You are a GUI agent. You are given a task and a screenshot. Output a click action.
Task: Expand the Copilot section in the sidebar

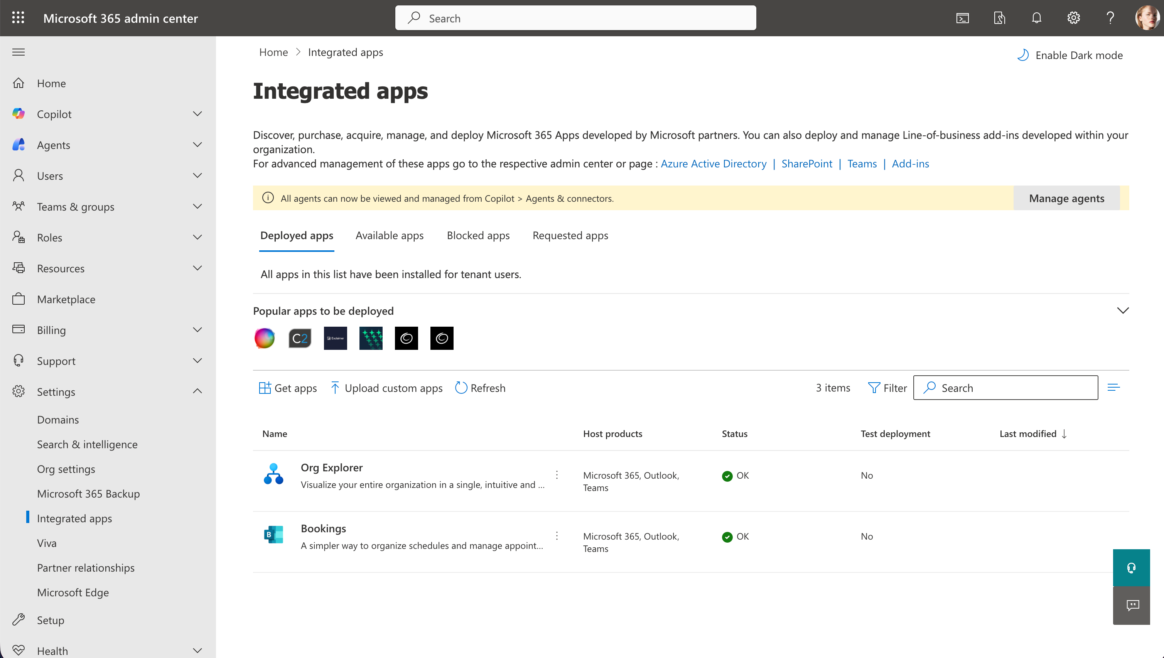point(197,113)
